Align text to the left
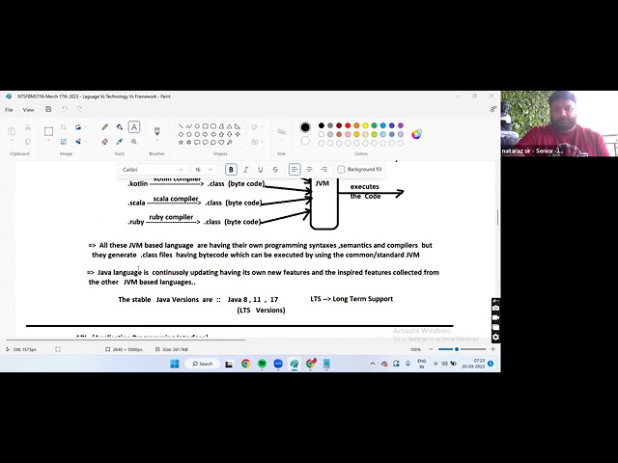The height and width of the screenshot is (463, 618). pyautogui.click(x=294, y=170)
